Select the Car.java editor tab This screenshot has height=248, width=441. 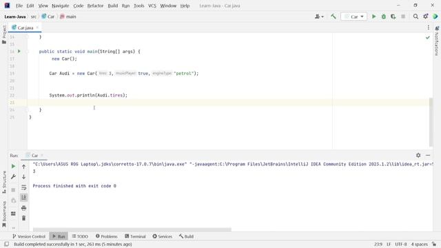[x=25, y=28]
